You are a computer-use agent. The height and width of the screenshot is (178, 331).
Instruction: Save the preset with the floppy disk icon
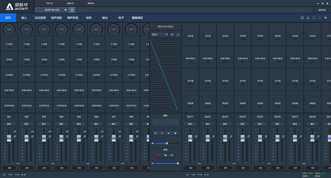(x=172, y=35)
